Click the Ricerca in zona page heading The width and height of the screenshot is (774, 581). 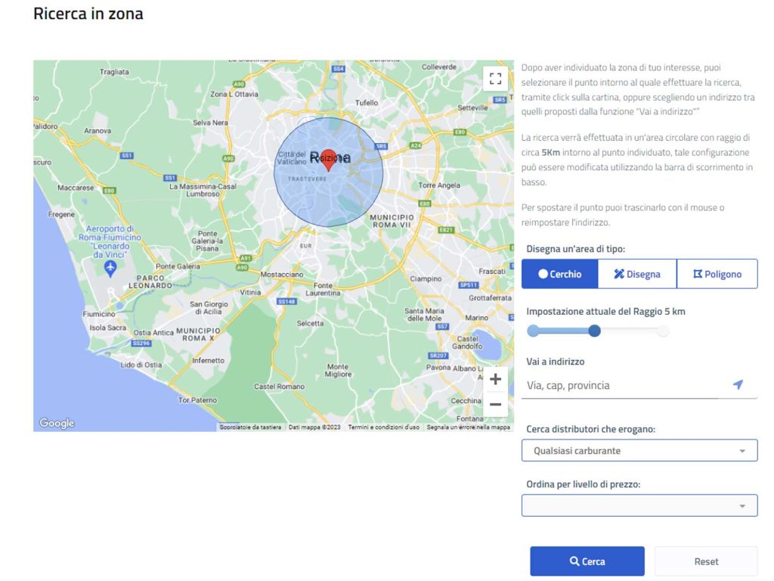(x=88, y=14)
